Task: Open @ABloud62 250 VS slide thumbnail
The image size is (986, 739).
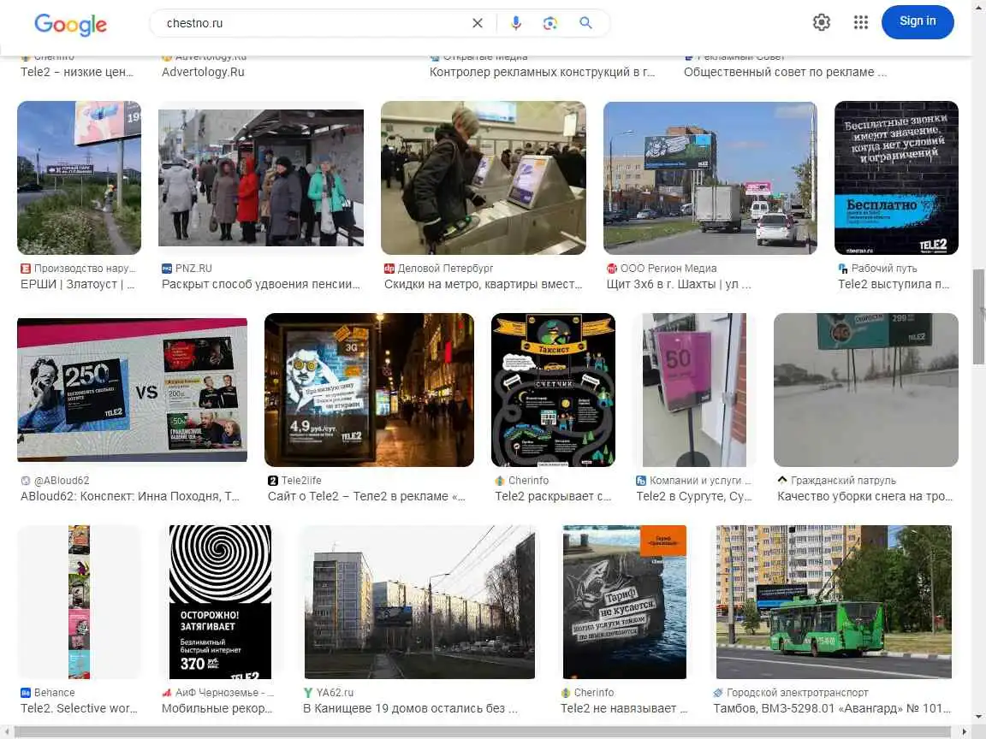Action: click(x=132, y=390)
